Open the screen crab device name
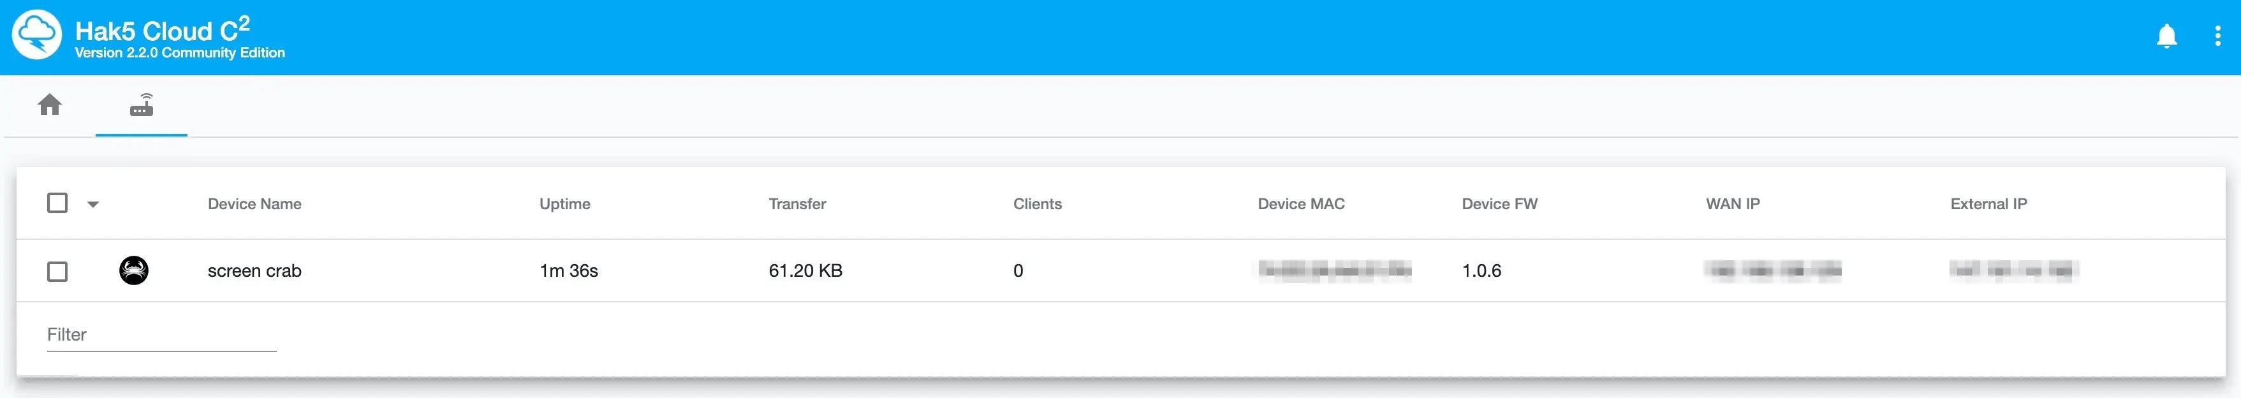The height and width of the screenshot is (398, 2241). click(254, 271)
